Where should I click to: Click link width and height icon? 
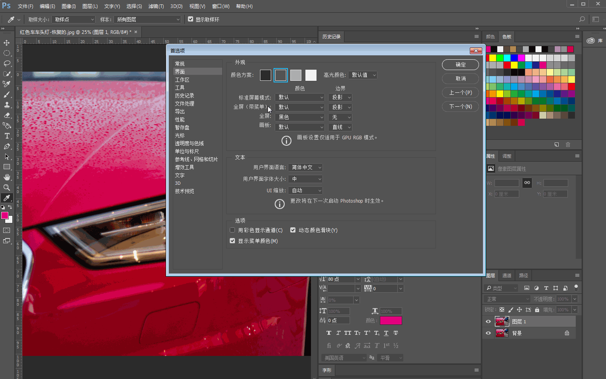[527, 183]
